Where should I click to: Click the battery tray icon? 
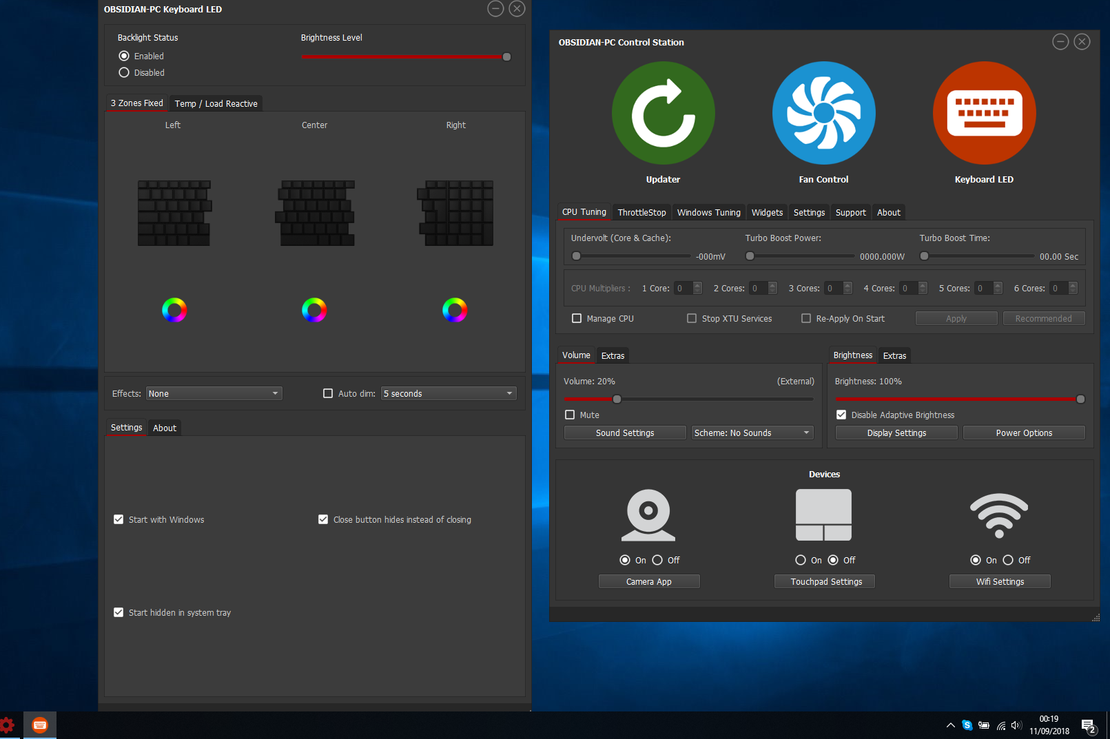pyautogui.click(x=984, y=725)
